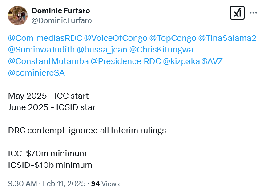Visit the @Presidence_RDC mention
Viewport: 266px width, 191px height.
coord(126,61)
